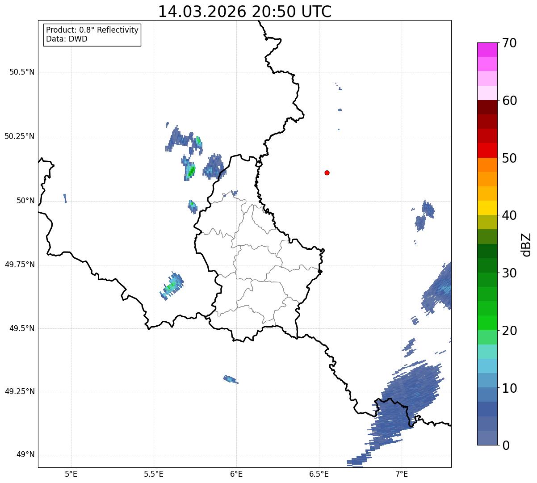The width and height of the screenshot is (537, 483).
Task: Click the 49.25°N latitude label
Action: [20, 392]
